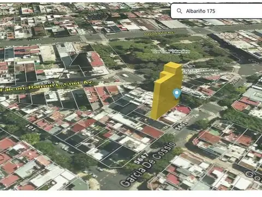The image size is (262, 197).
Task: Select the yellow 3D building volume
Action: (166, 91)
